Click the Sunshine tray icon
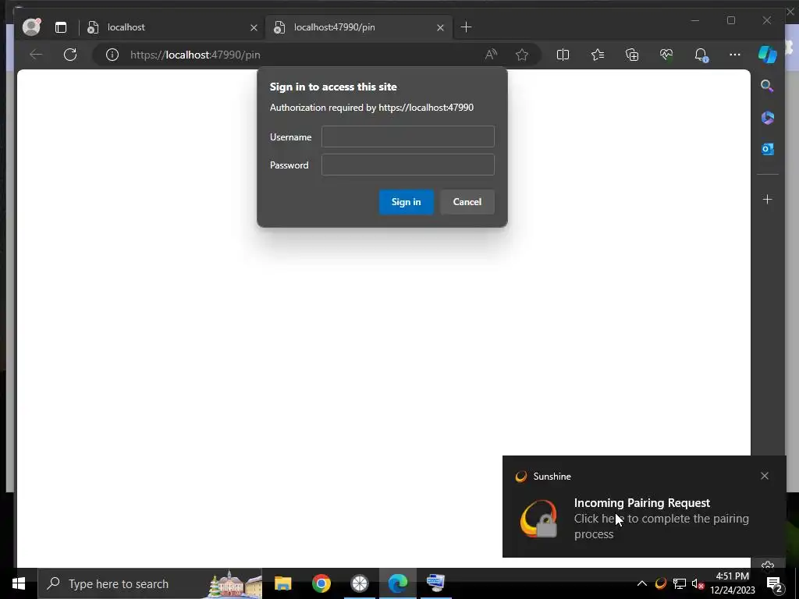Viewport: 799px width, 599px height. coord(660,583)
